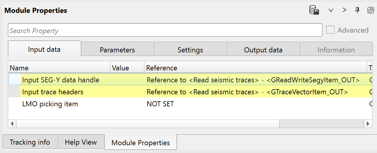Click the database save icon
The image size is (377, 153).
pyautogui.click(x=314, y=10)
